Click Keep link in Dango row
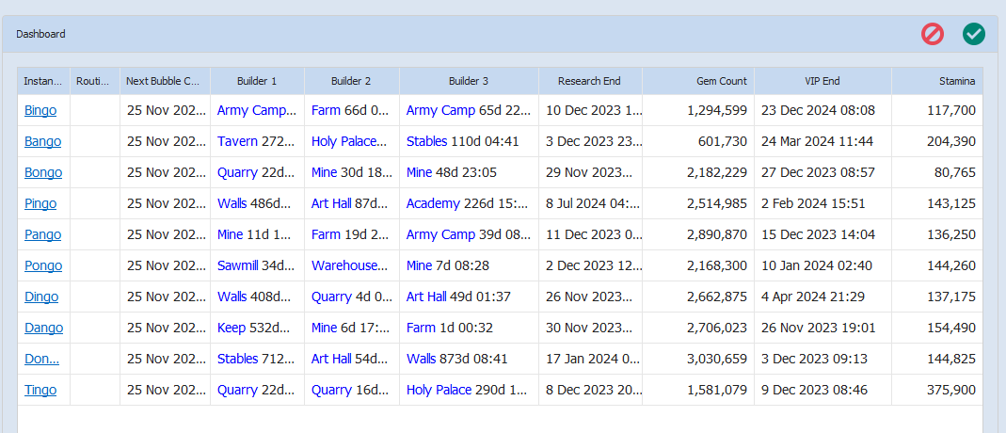The image size is (1006, 433). coord(231,328)
